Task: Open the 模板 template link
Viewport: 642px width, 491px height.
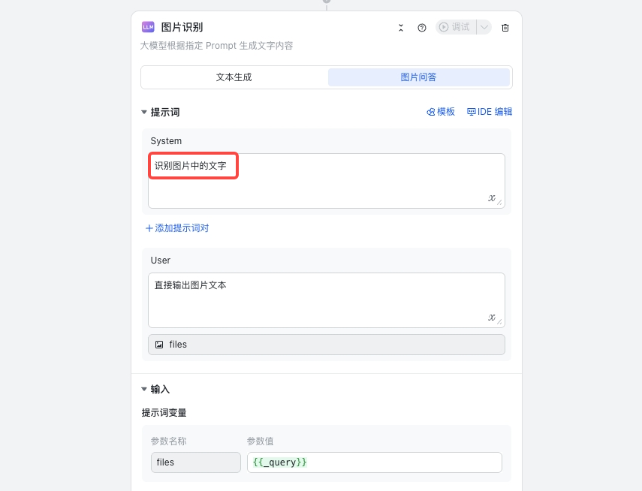Action: [441, 112]
